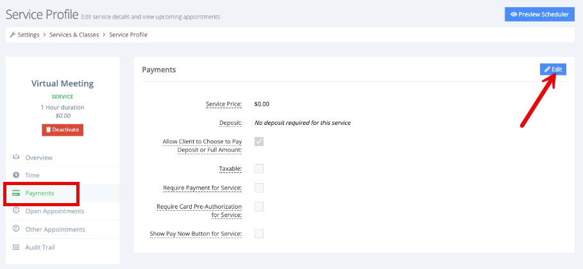The width and height of the screenshot is (583, 269).
Task: Click the green SERVICE tag
Action: [62, 97]
